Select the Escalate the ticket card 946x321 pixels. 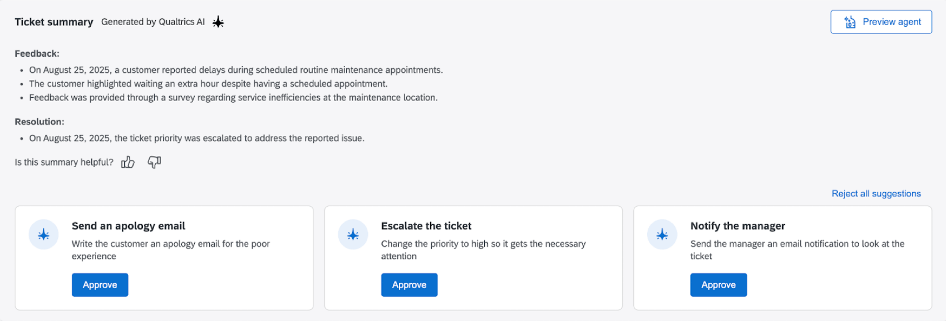coord(473,257)
